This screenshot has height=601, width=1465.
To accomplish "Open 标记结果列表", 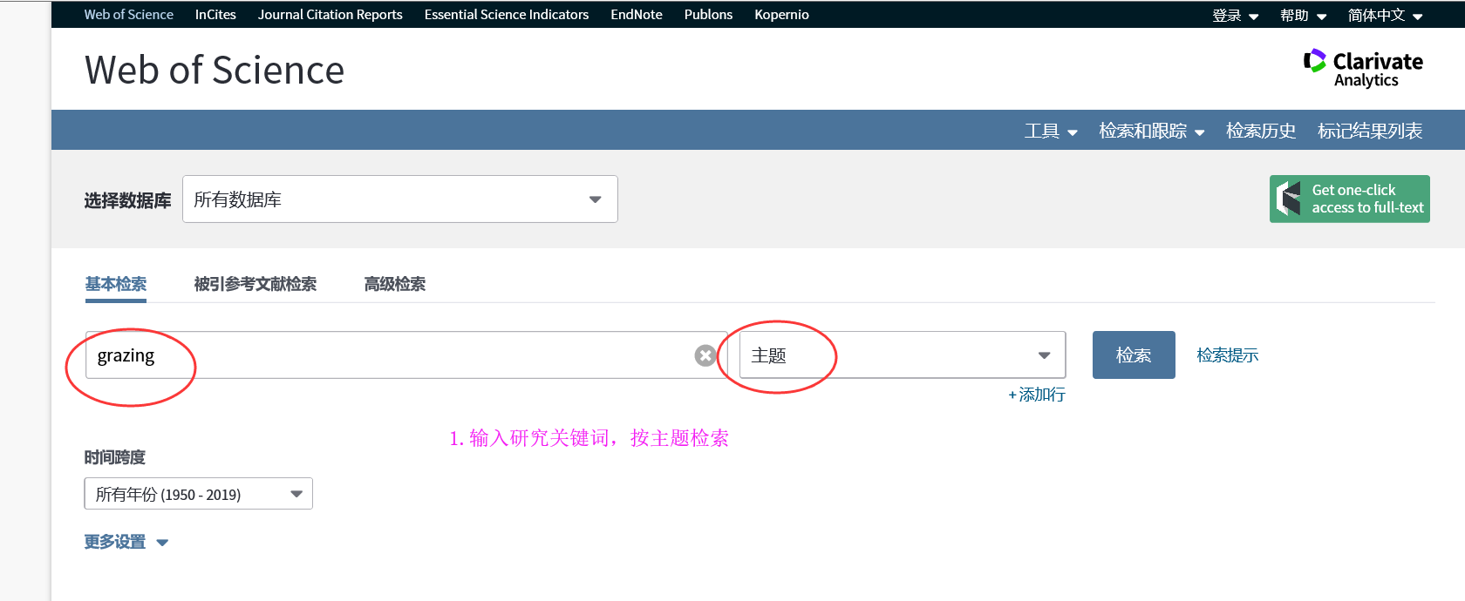I will coord(1370,131).
